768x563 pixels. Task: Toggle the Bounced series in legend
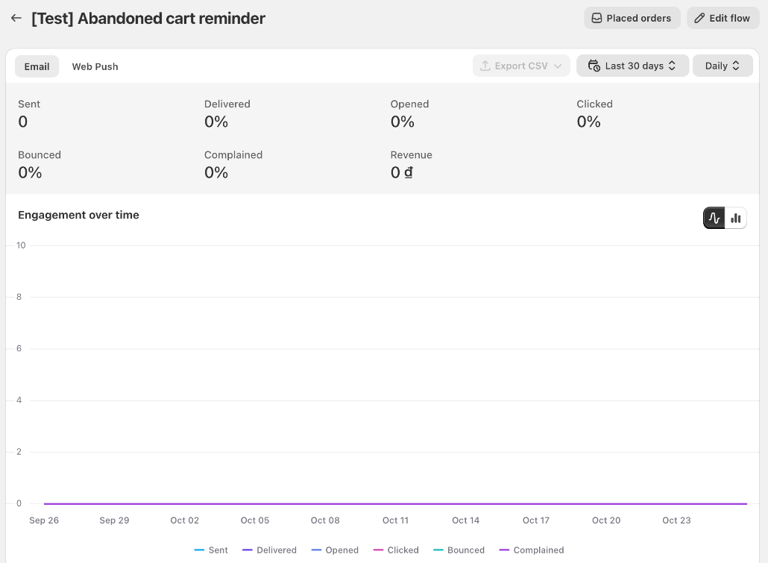click(x=459, y=550)
